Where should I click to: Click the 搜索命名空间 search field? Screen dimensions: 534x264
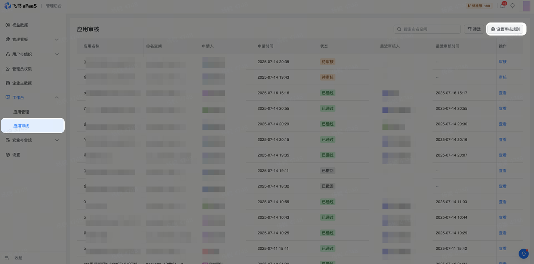coord(430,29)
